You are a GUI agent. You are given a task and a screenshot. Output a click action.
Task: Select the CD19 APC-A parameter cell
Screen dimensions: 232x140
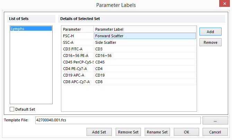[x=77, y=75]
